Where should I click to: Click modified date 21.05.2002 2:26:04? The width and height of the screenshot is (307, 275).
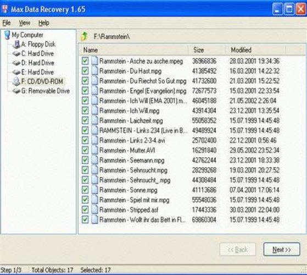click(x=253, y=101)
